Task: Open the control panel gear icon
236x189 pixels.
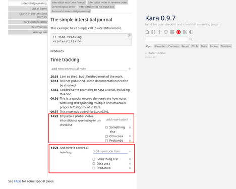Action: tap(166, 32)
